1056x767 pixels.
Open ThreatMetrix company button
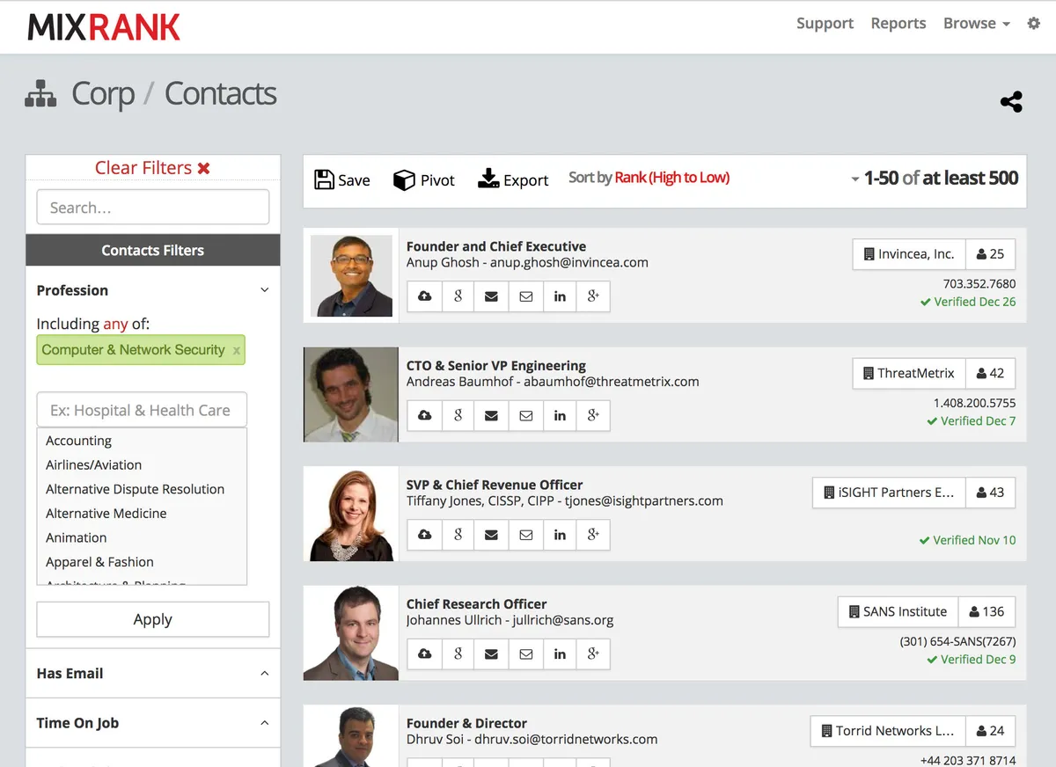click(909, 373)
